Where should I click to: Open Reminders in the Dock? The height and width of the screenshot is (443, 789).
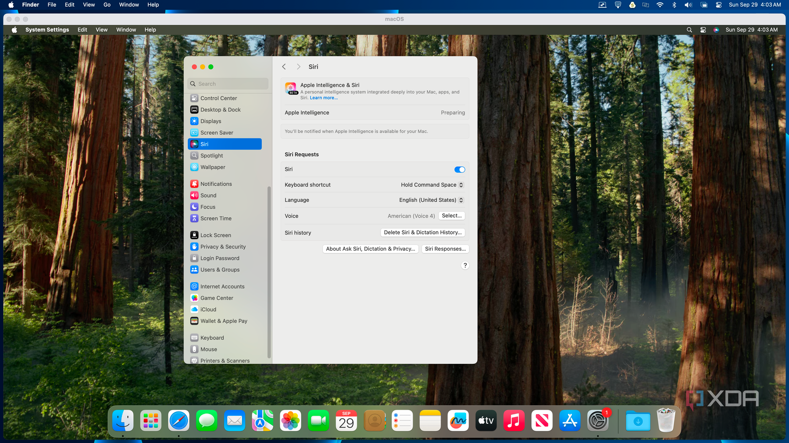(402, 421)
